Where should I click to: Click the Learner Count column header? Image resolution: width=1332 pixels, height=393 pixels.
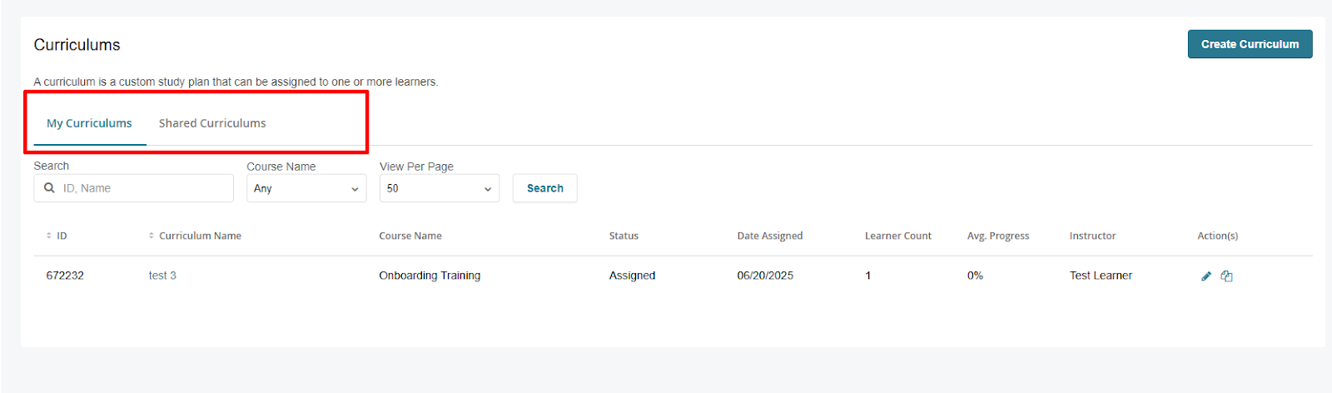tap(898, 236)
